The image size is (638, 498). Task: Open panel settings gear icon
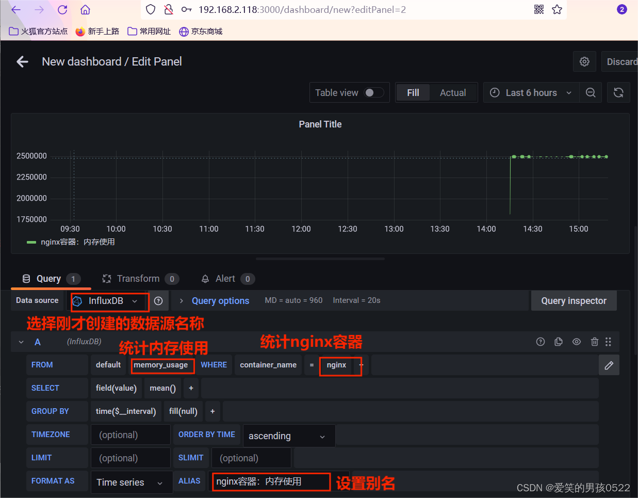[x=584, y=61]
